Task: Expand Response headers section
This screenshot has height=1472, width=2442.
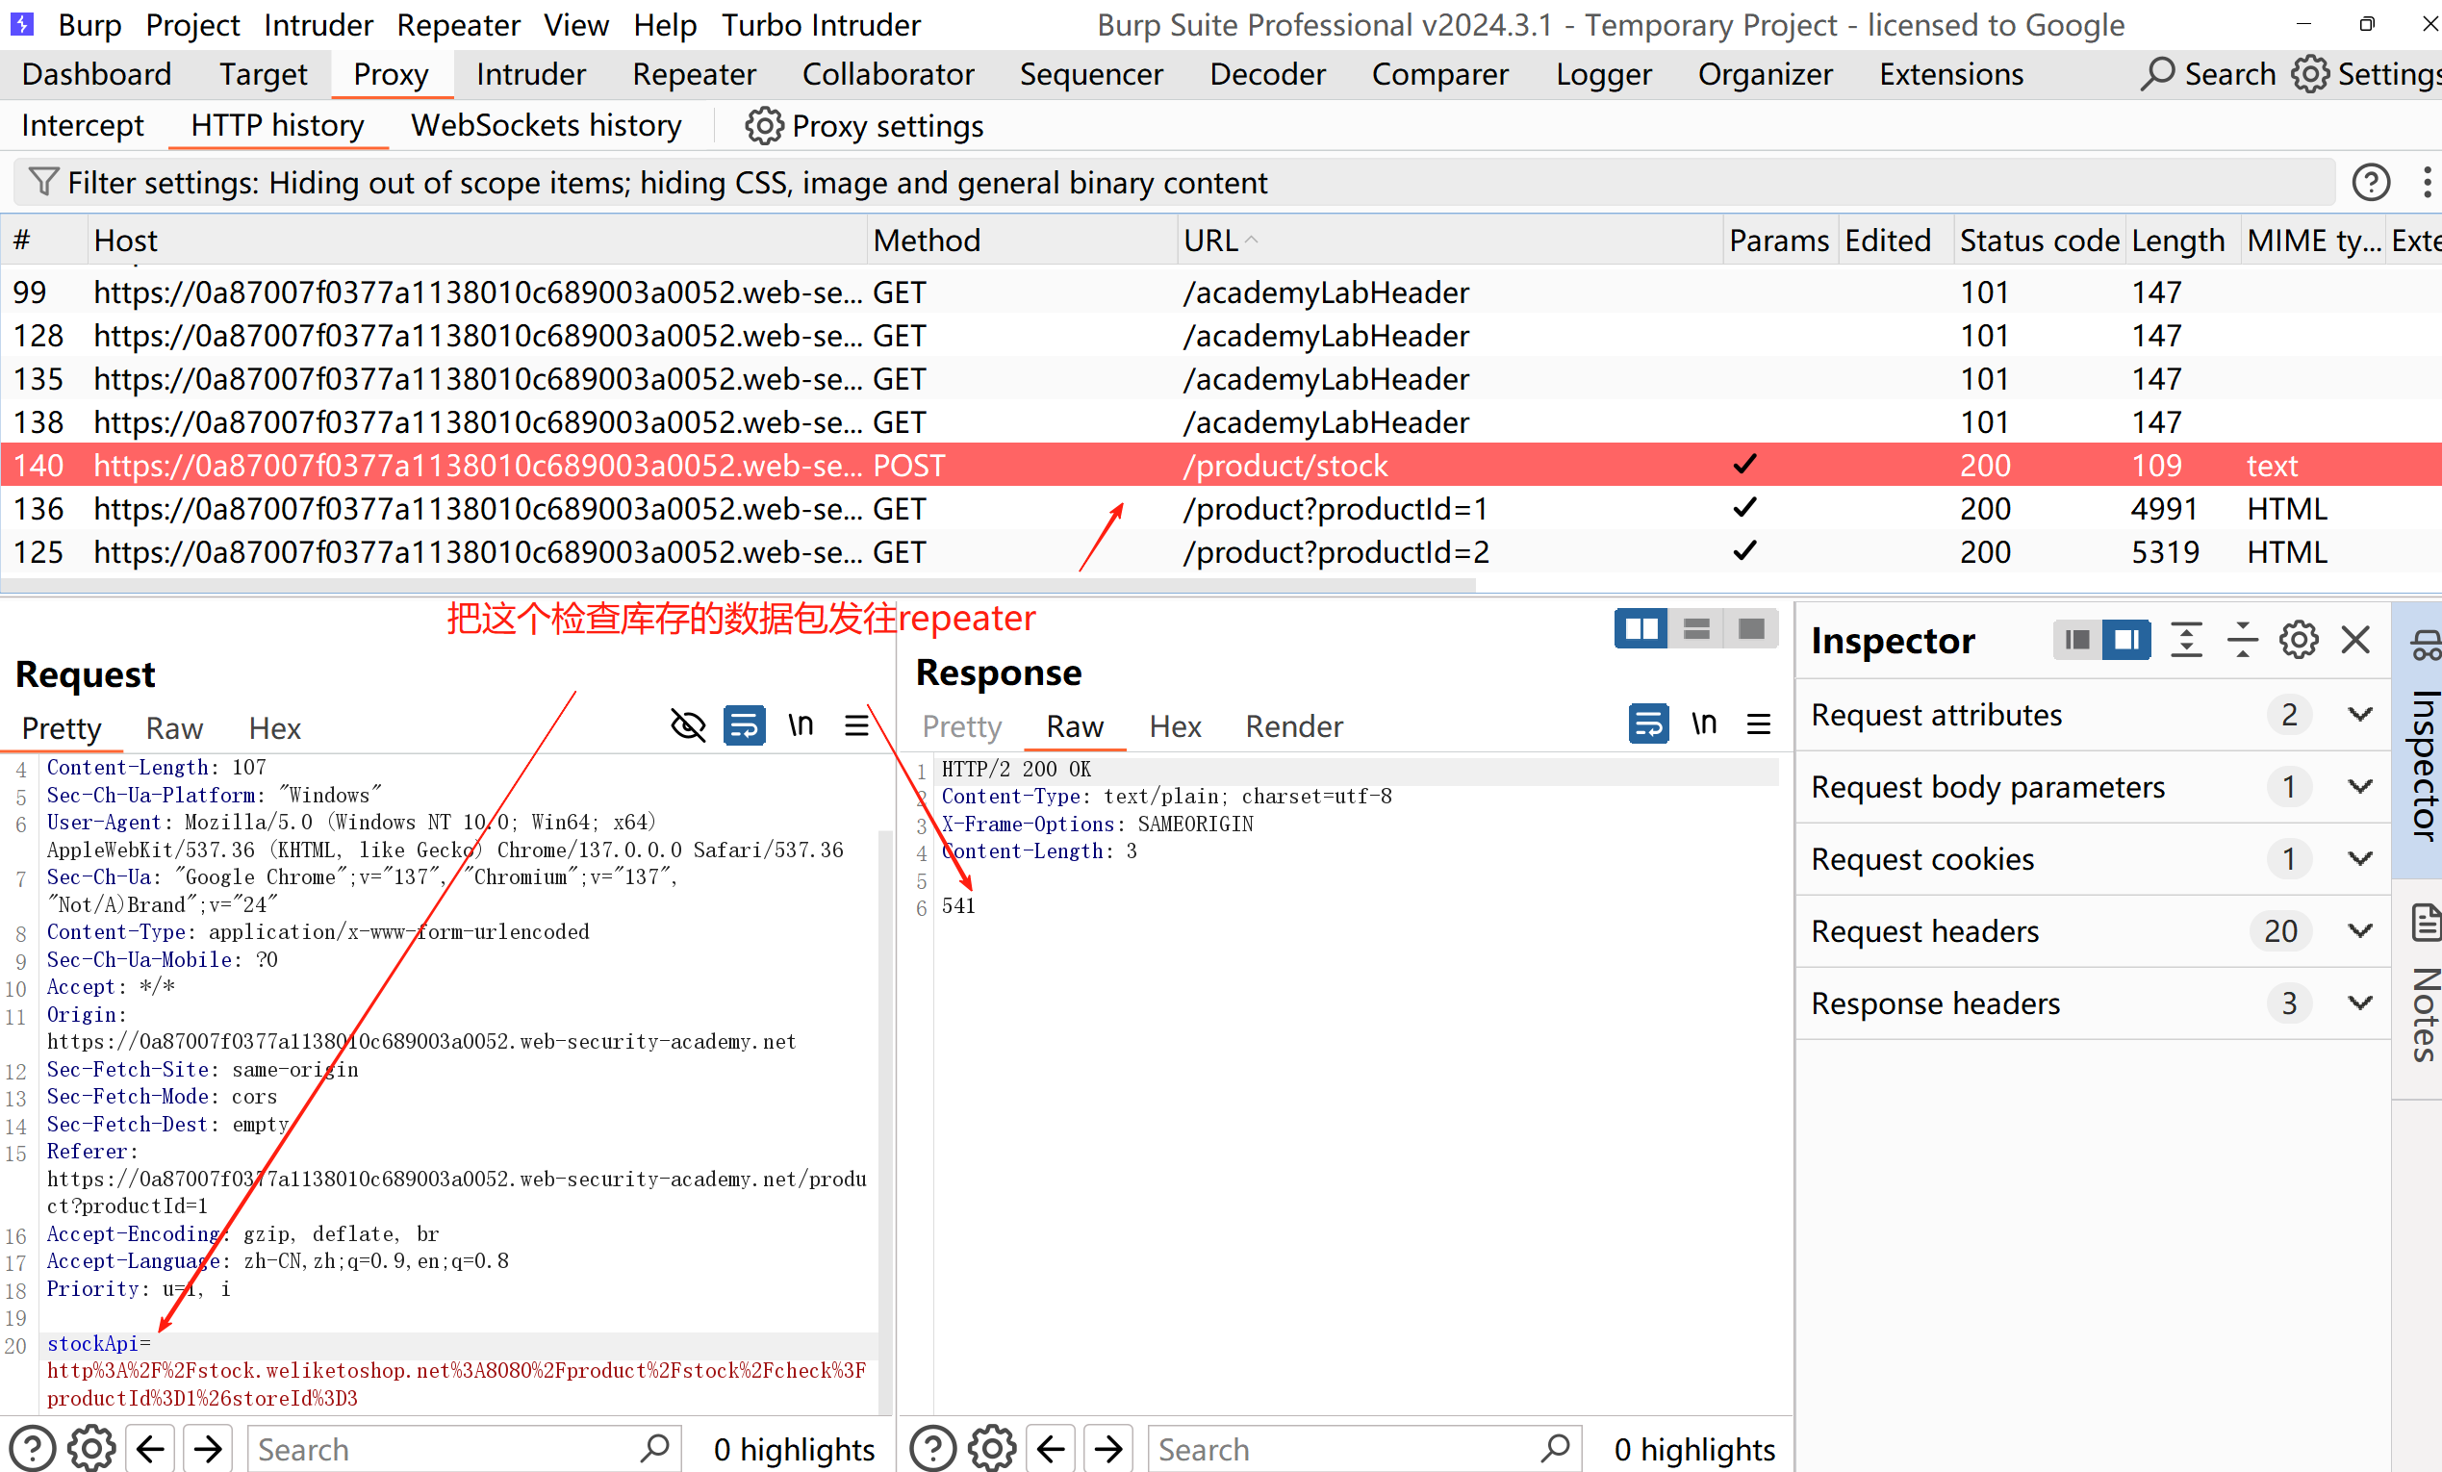Action: pos(2360,1003)
